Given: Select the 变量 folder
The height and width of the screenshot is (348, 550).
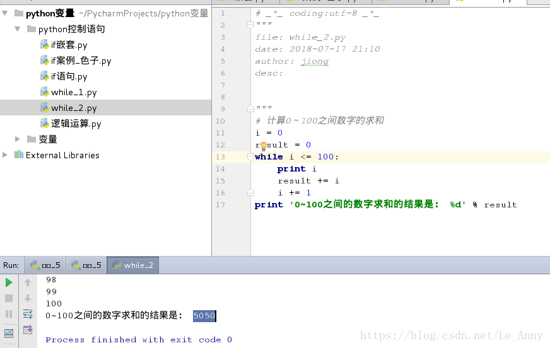Looking at the screenshot, I should click(x=48, y=139).
